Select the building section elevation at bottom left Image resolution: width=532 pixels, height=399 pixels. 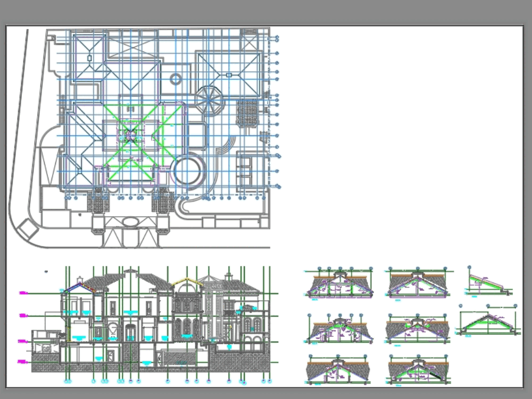[x=149, y=324]
